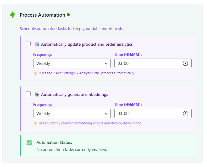Click the "Automatically update product and order analytics" label
The height and width of the screenshot is (167, 207).
click(x=87, y=44)
